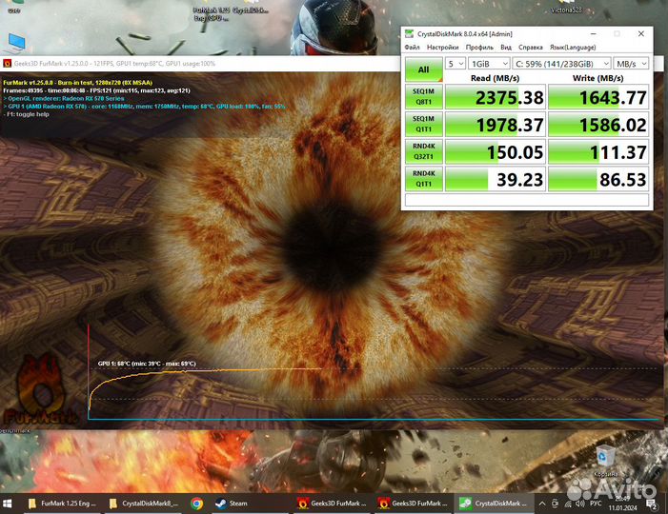Click the sequential read value 2375.38
668x514 pixels.
tap(495, 97)
